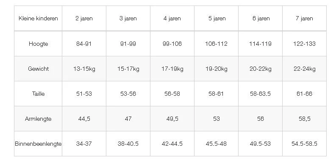Click the Kleine kinderen header cell
This screenshot has width=336, height=161.
38,19
